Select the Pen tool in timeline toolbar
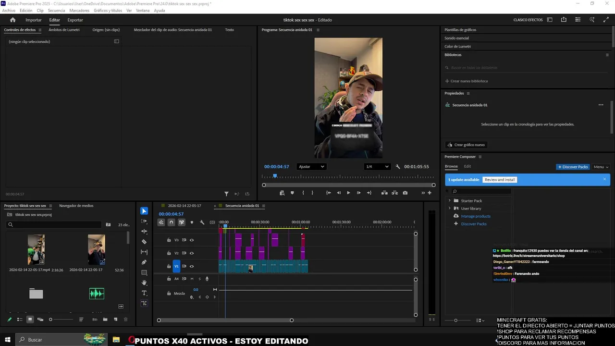The height and width of the screenshot is (346, 615). point(144,262)
